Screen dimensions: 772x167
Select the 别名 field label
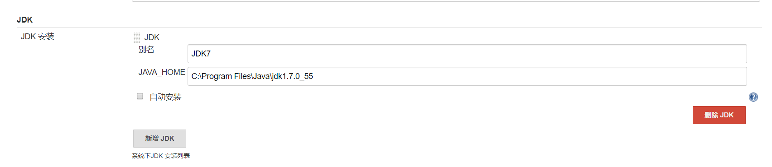click(x=146, y=50)
